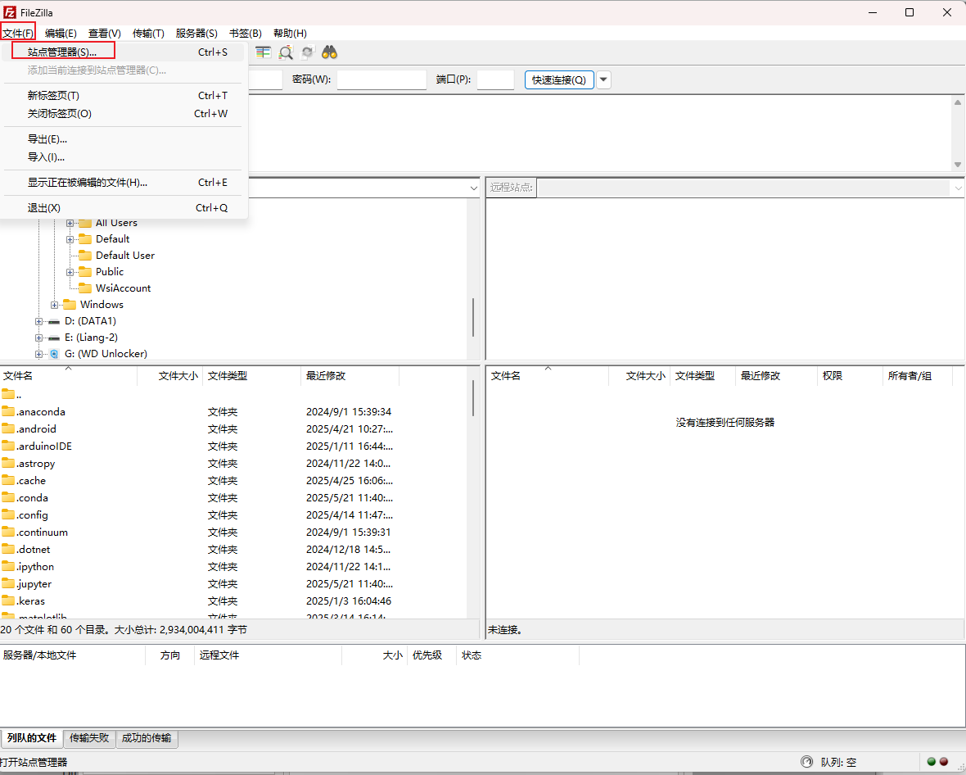The width and height of the screenshot is (966, 775).
Task: Focus the 密码(W) password field
Action: (381, 79)
